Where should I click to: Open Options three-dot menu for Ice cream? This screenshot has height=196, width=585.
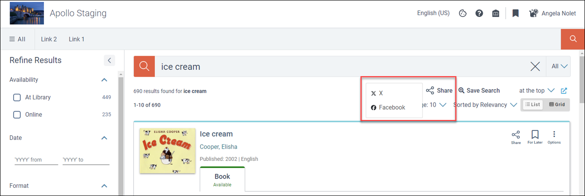(x=554, y=137)
